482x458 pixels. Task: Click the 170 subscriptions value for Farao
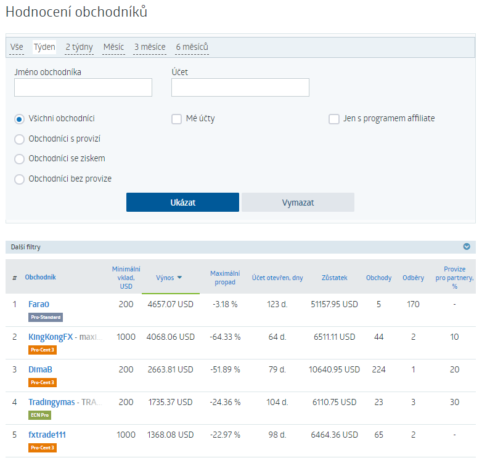pos(413,304)
